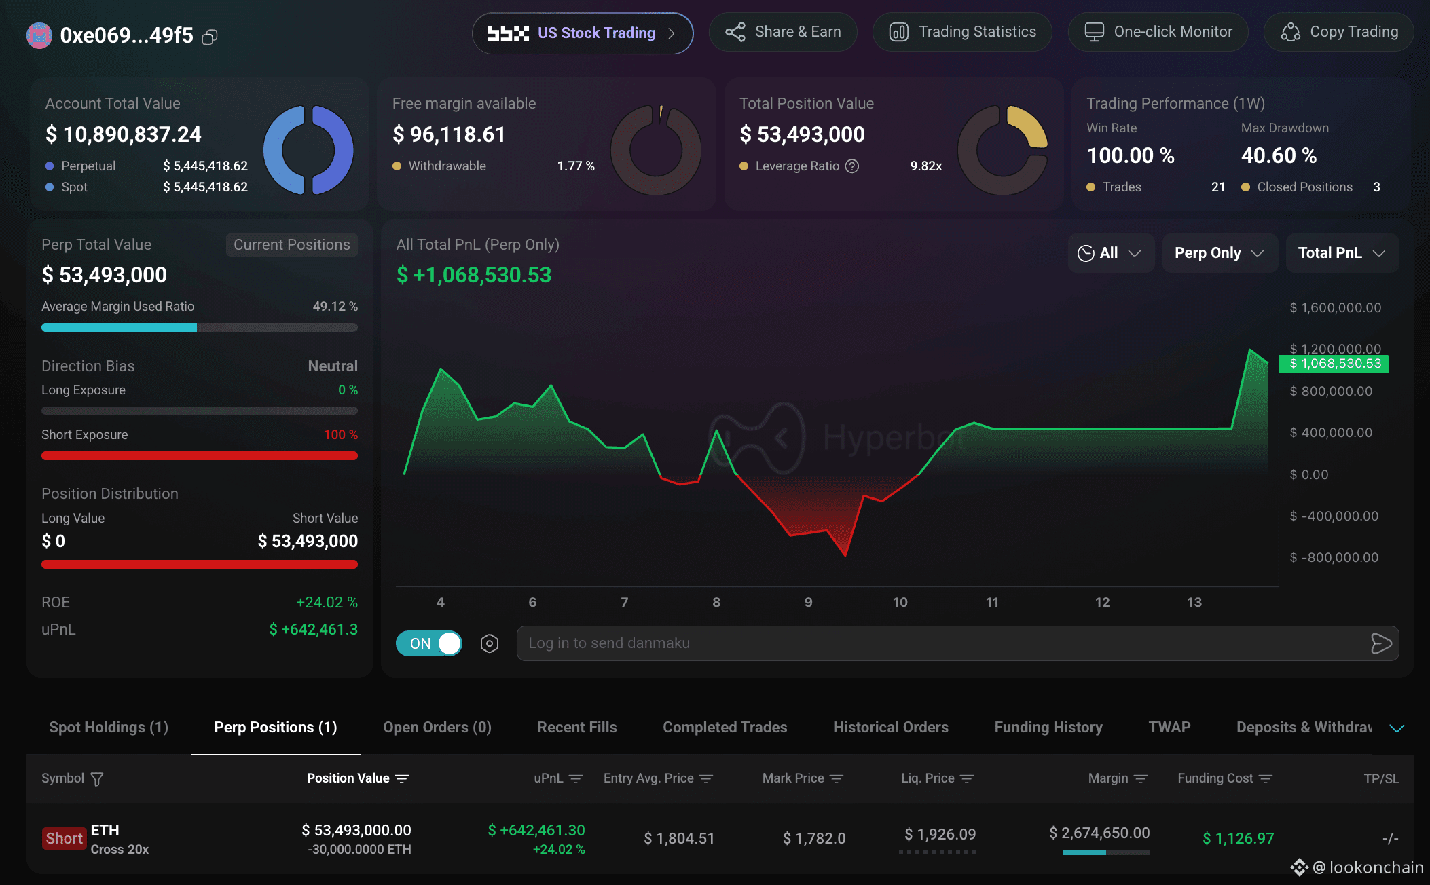Click Current Positions label button
This screenshot has width=1430, height=885.
(292, 245)
